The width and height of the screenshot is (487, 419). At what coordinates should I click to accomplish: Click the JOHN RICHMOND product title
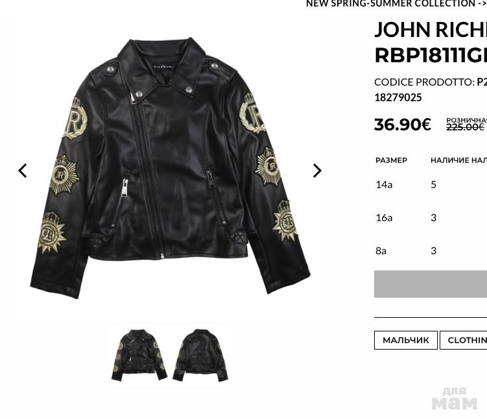(431, 30)
